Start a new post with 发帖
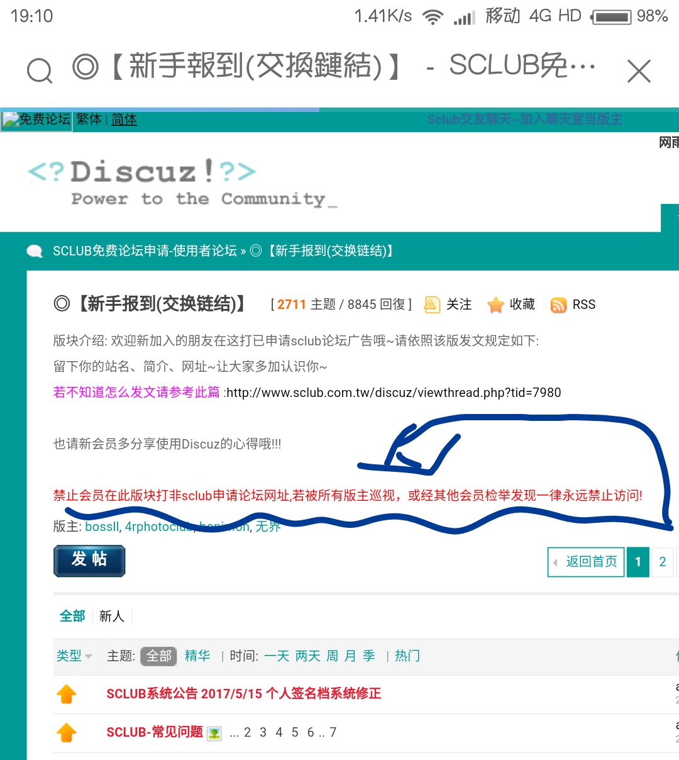679x760 pixels. (x=89, y=561)
